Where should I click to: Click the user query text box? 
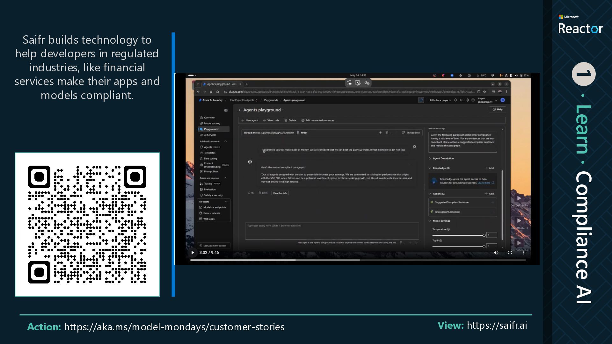coord(332,231)
